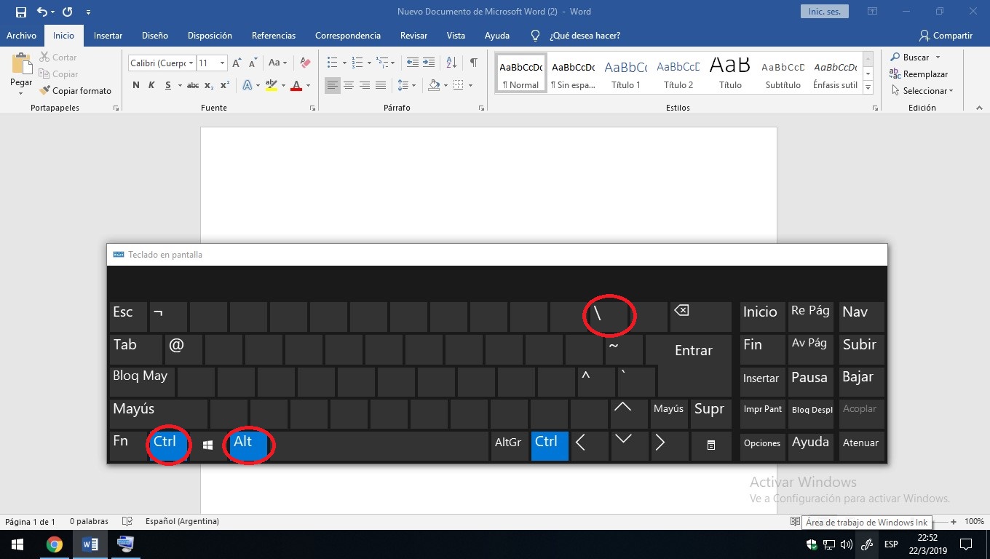Expand the numbering list dropdown arrow
Screen dimensions: 990x559
[x=370, y=63]
